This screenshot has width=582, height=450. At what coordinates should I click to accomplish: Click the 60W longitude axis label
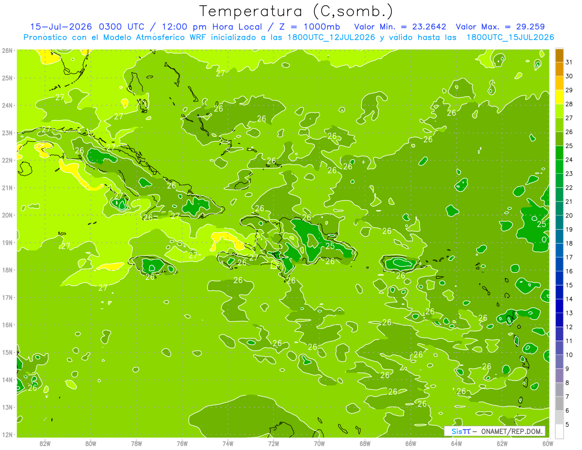[x=548, y=443]
